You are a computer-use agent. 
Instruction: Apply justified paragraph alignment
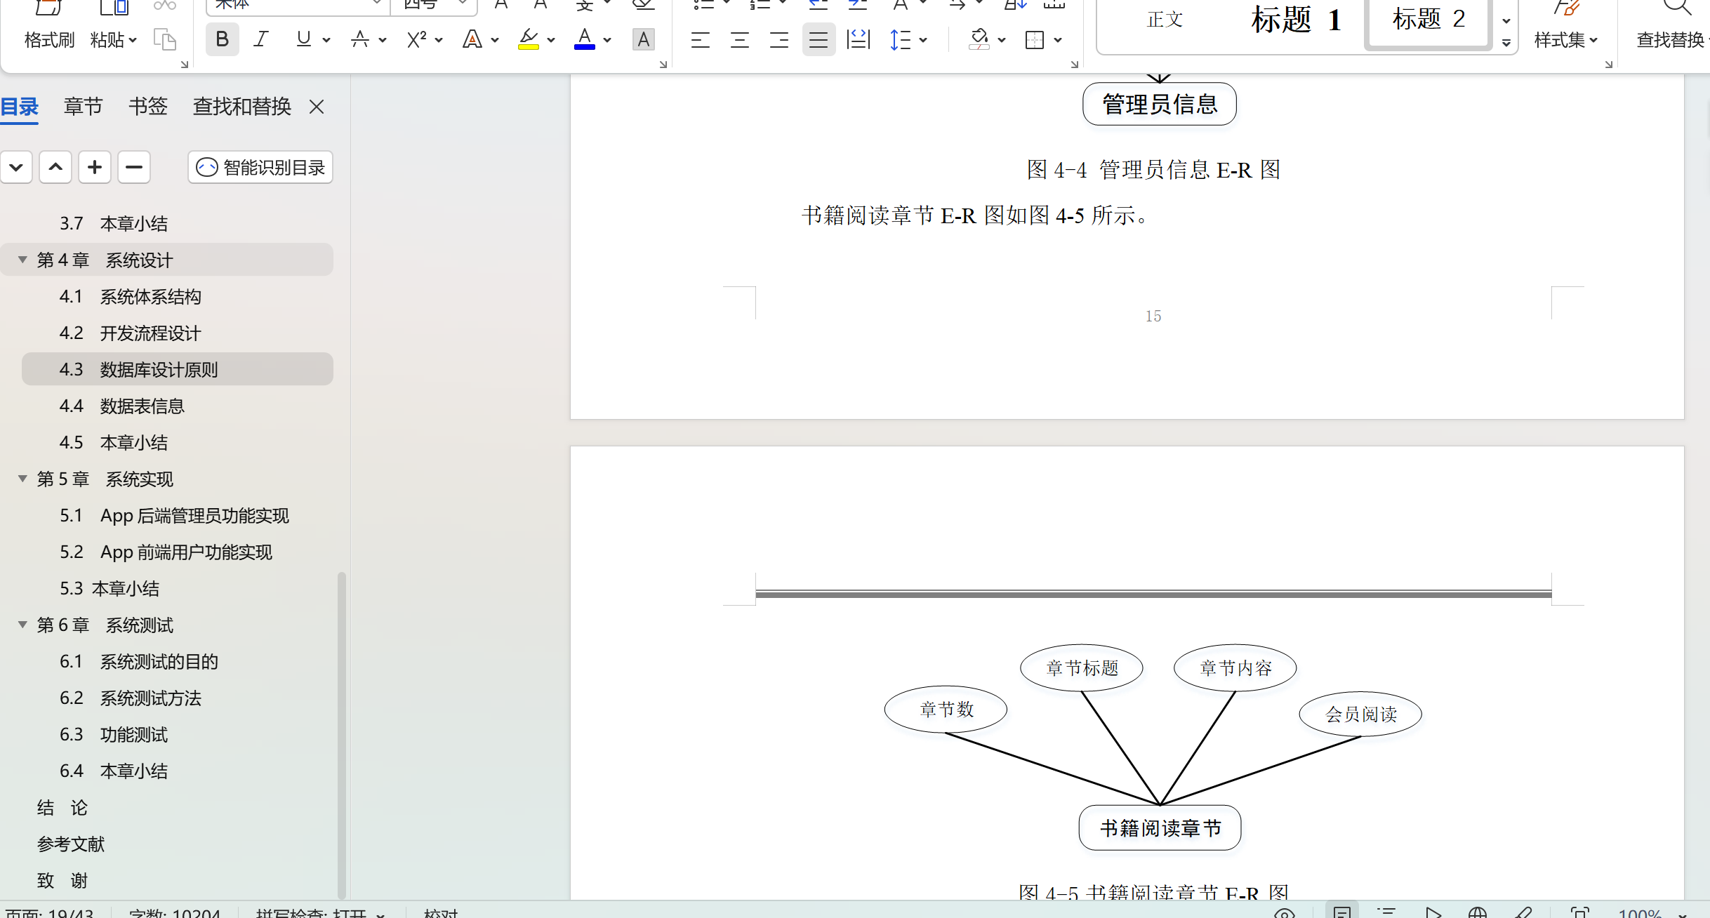[818, 39]
